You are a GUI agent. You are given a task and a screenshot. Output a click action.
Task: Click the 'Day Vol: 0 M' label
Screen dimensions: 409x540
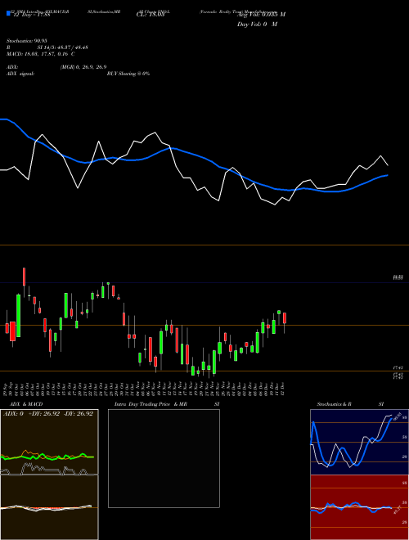(257, 25)
